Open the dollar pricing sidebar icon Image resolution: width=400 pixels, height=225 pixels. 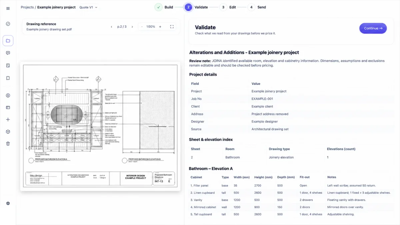click(x=8, y=96)
